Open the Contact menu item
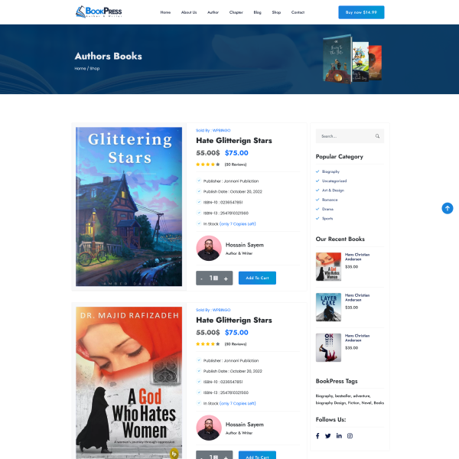This screenshot has height=459, width=459. [298, 12]
